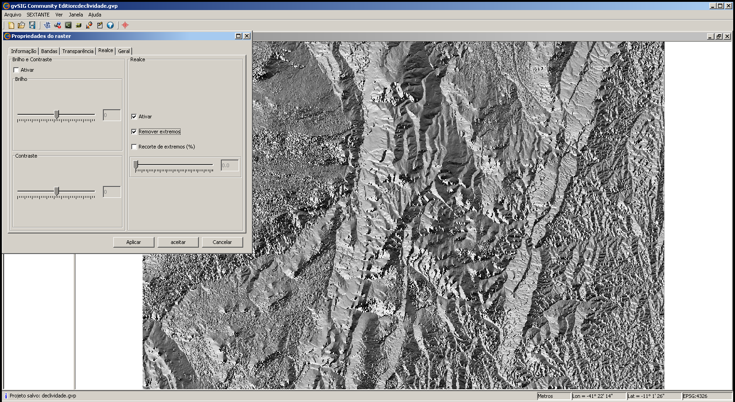Open the pie chart results icon
Viewport: 735px width, 402px height.
89,25
